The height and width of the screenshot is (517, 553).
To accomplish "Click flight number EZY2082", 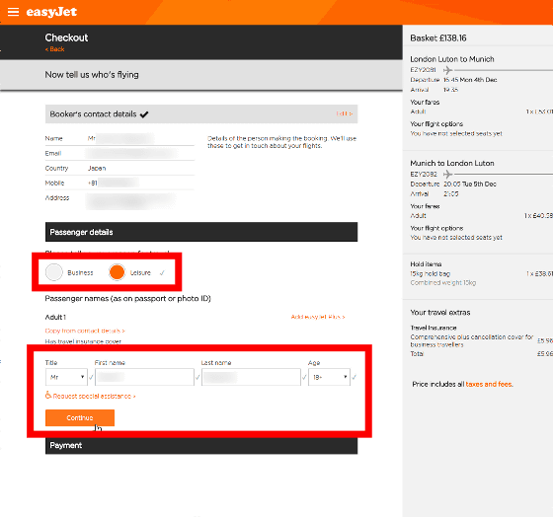I will pyautogui.click(x=424, y=174).
